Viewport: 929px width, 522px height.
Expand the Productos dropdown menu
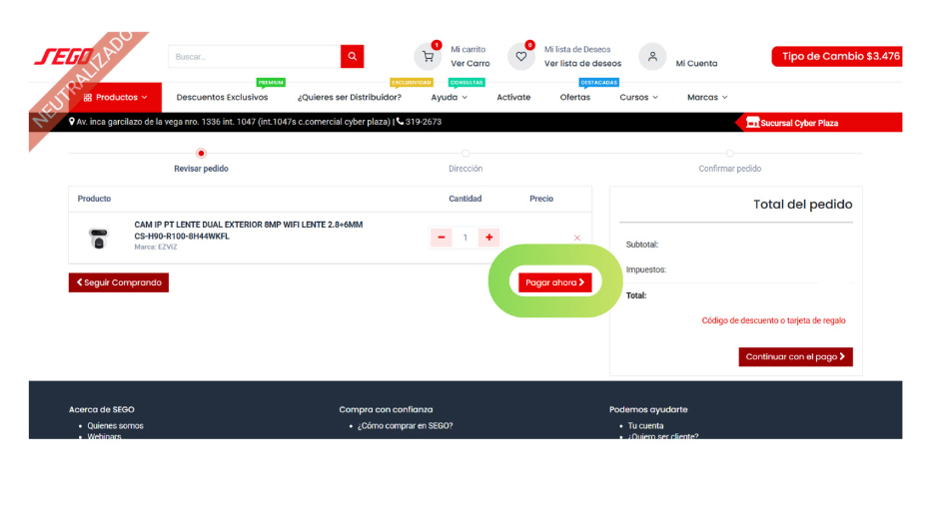click(116, 97)
